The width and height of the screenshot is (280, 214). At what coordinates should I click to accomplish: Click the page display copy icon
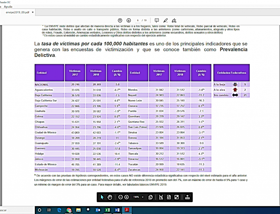pos(150,197)
